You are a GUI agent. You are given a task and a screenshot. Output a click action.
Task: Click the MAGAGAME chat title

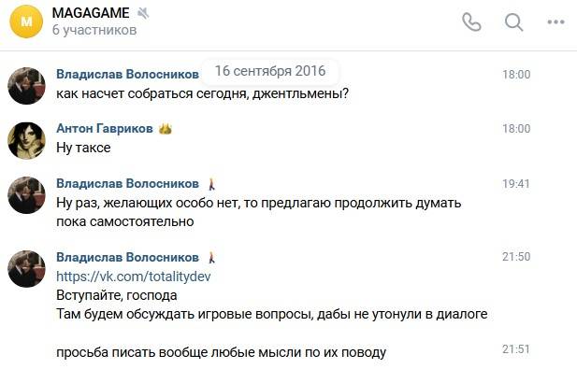click(91, 13)
